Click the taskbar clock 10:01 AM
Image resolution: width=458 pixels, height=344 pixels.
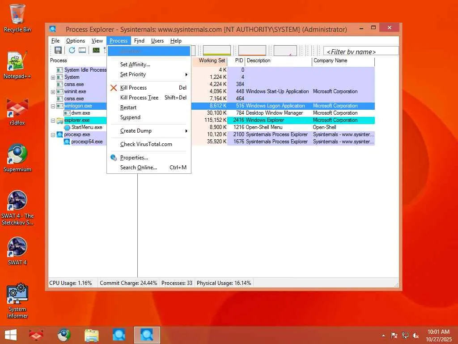coord(438,332)
